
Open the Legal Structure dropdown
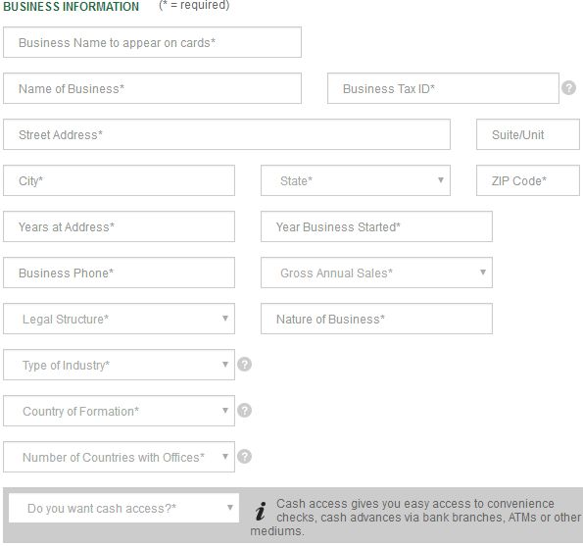(119, 319)
